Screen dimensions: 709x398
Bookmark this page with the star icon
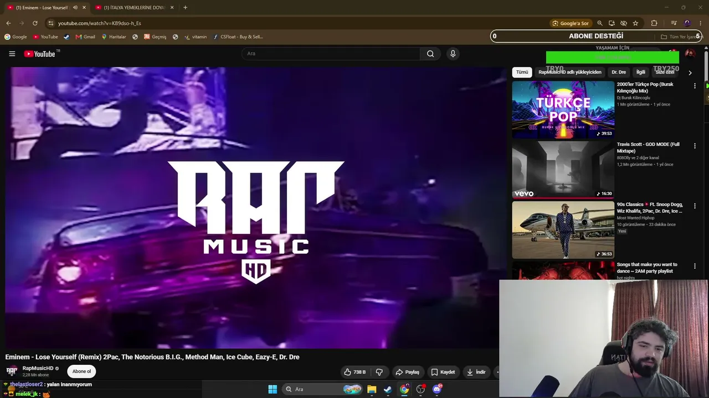635,23
